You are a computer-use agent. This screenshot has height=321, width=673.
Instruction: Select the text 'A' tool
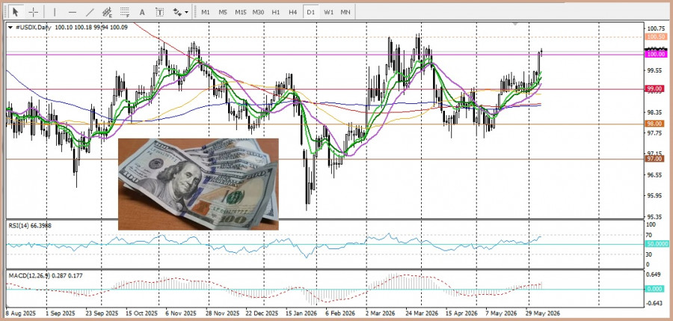142,12
